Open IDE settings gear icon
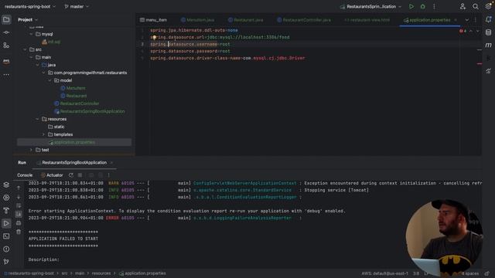The image size is (495, 278). [x=488, y=7]
